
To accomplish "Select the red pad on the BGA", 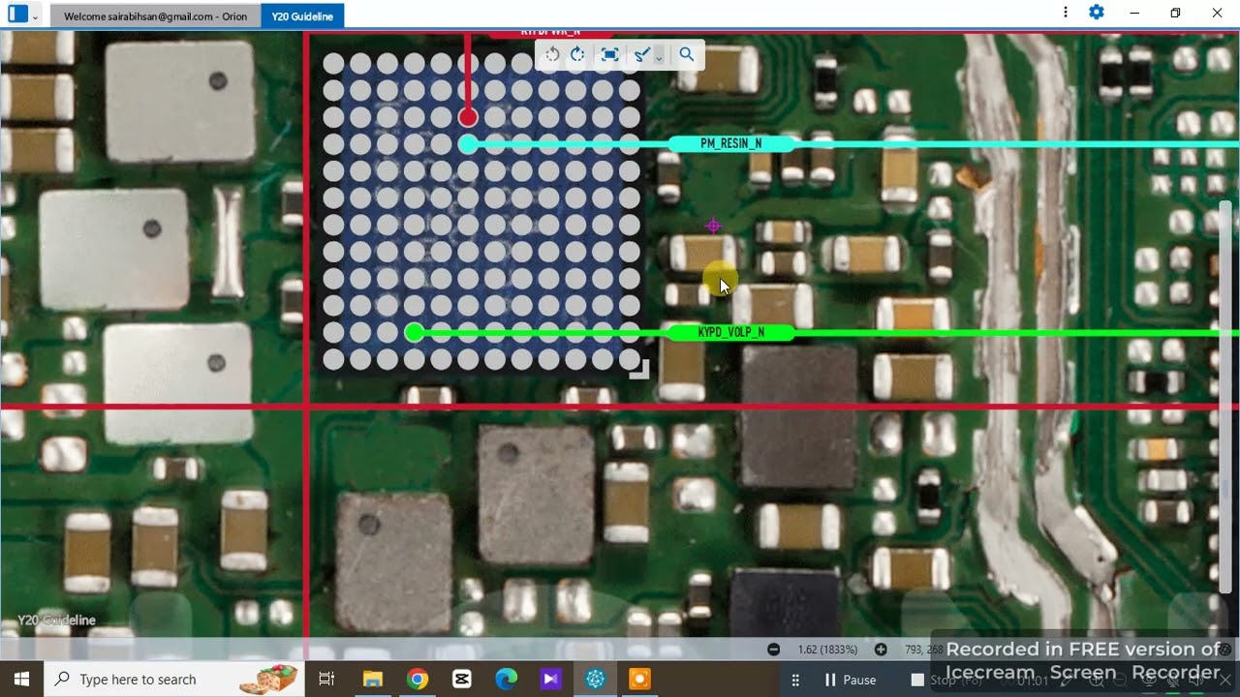I will [468, 117].
